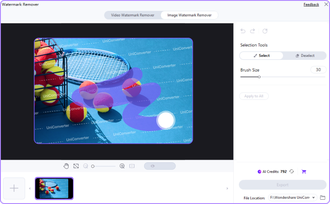
Task: Switch to Video Watermark Remover tab
Action: tap(132, 15)
